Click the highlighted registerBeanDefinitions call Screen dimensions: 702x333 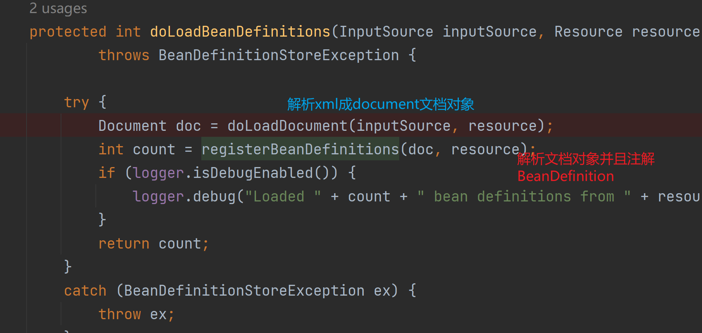(x=300, y=149)
